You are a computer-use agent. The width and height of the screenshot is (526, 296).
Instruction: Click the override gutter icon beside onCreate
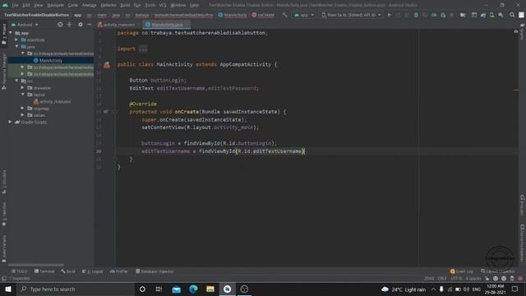click(x=106, y=112)
